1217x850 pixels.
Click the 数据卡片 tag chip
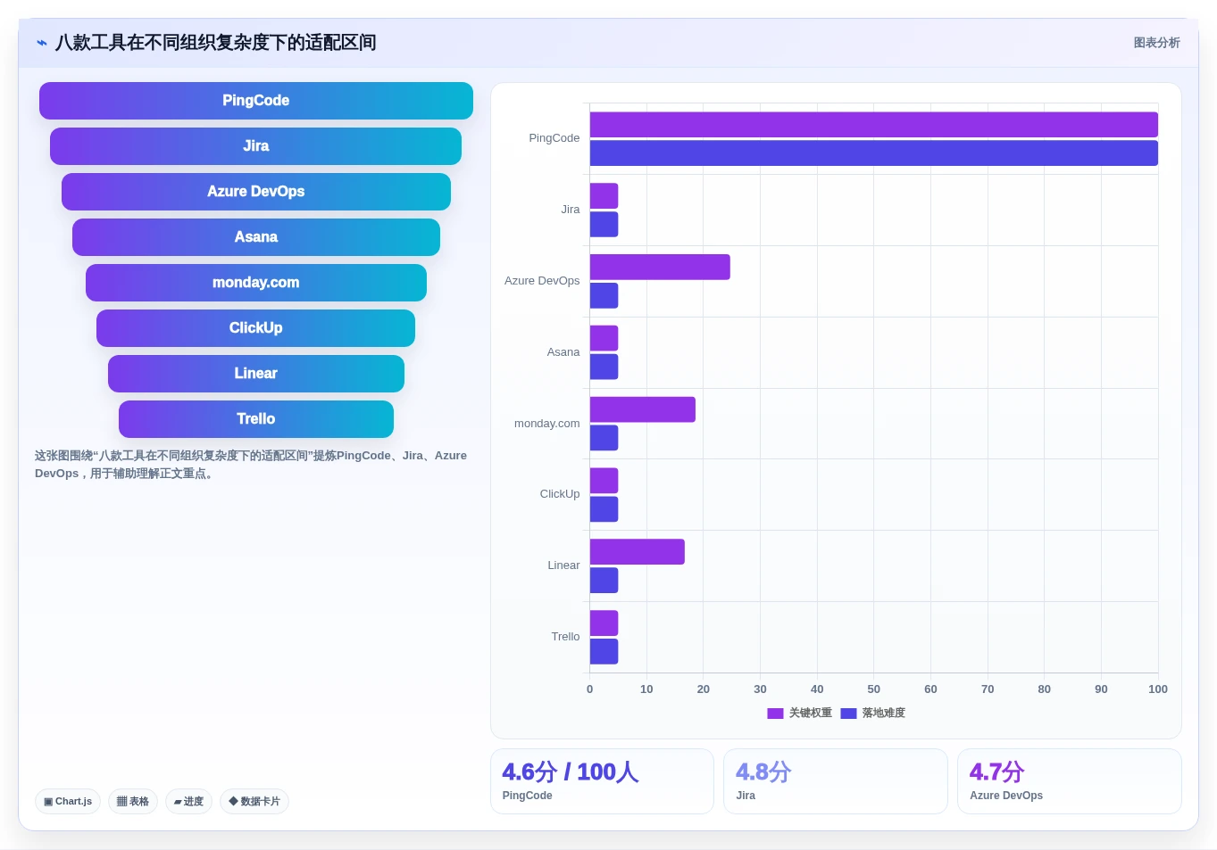(x=254, y=801)
